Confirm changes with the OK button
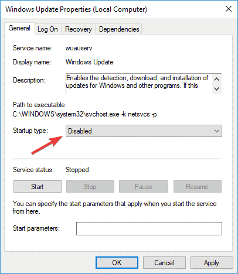 [117, 263]
